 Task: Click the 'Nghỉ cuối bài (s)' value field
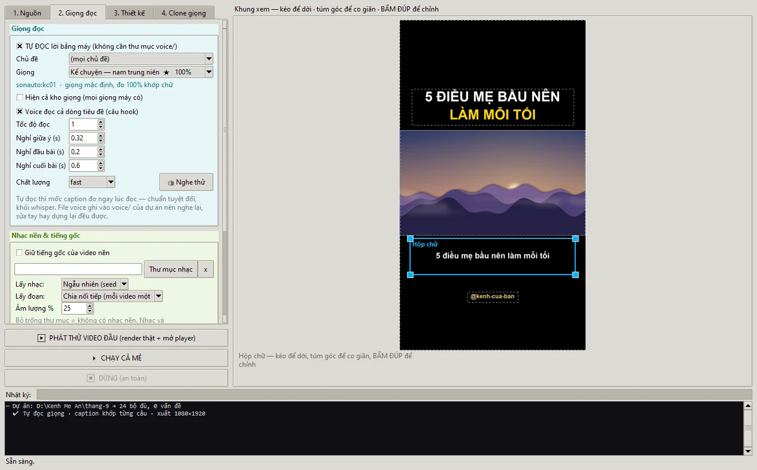click(x=83, y=166)
